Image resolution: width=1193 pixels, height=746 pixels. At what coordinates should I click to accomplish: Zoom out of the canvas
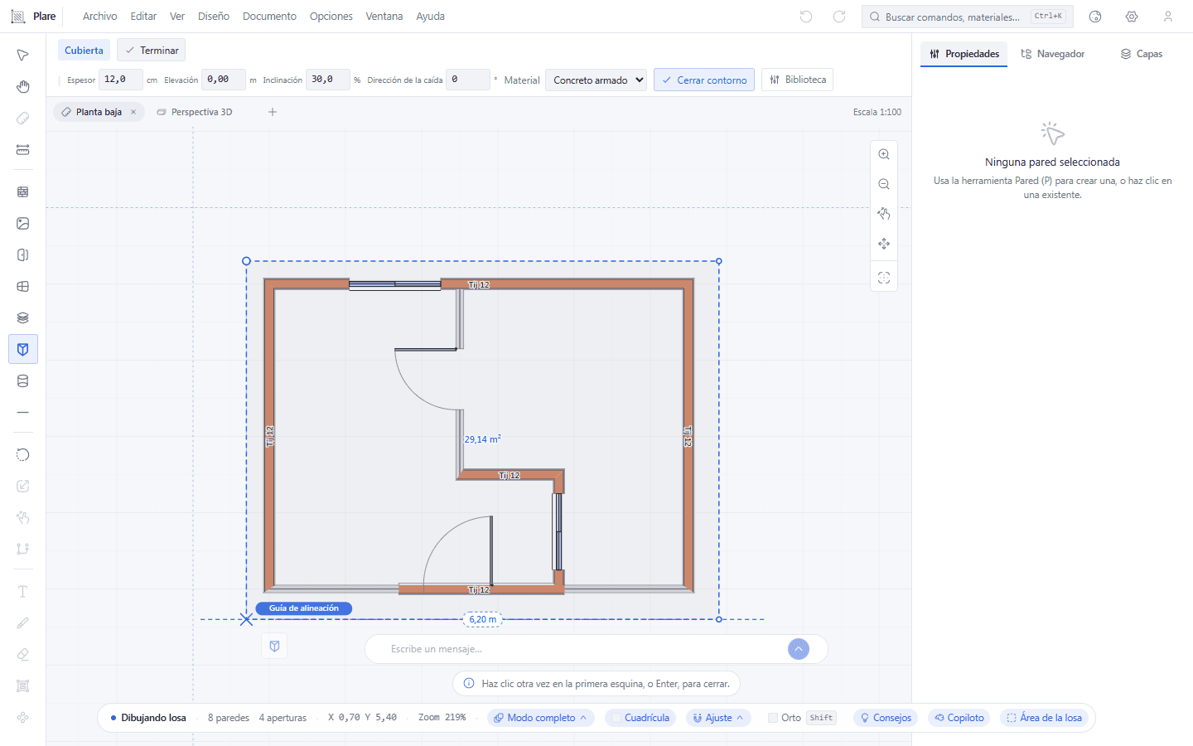click(x=884, y=184)
